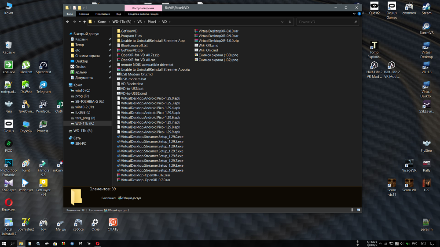Screen dimensions: 440x247
Task: Click WD-1Tb (R:) breadcrumb segment
Action: coord(122,22)
